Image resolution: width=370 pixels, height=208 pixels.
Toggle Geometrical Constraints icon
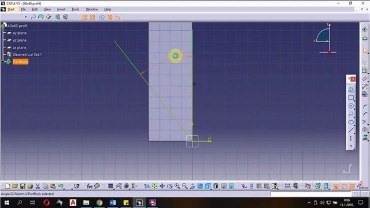[110, 17]
